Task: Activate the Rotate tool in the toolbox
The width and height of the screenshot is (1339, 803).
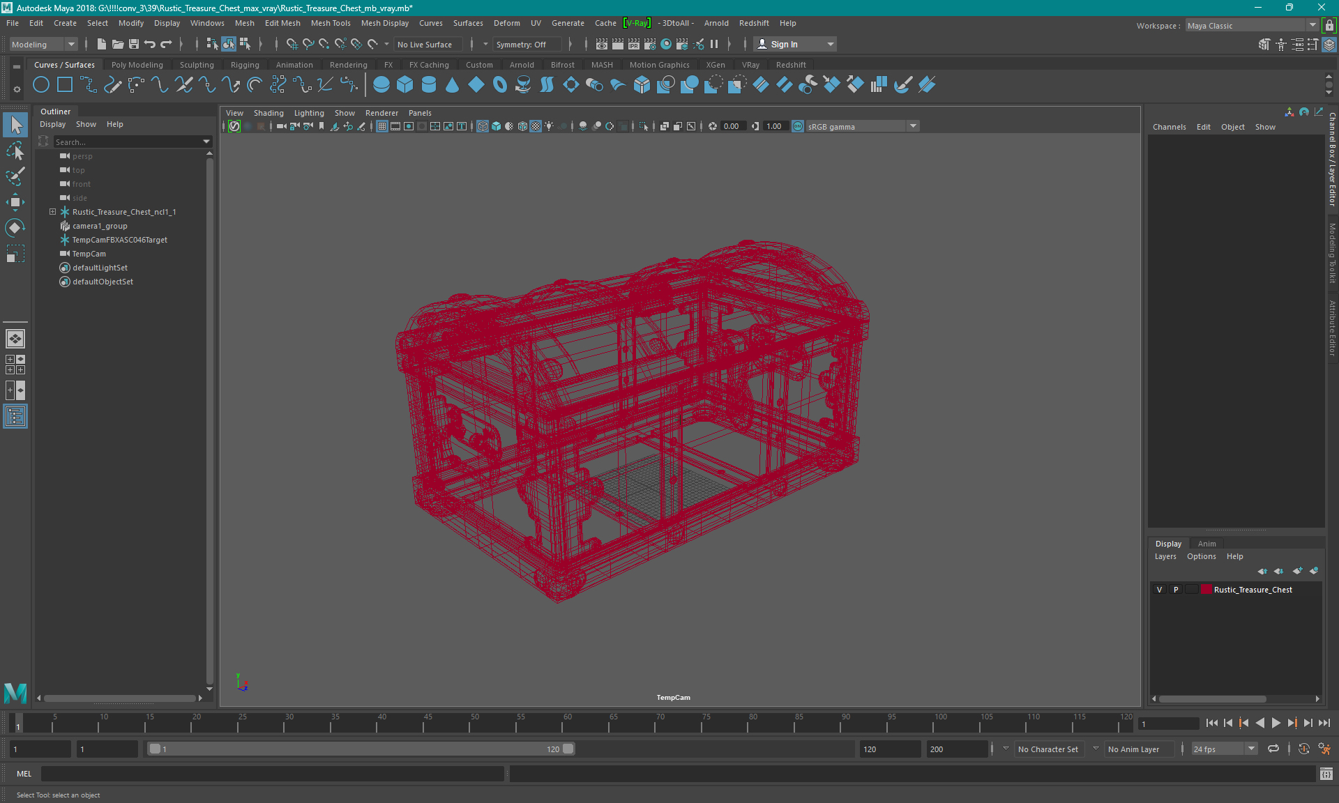Action: [x=15, y=228]
